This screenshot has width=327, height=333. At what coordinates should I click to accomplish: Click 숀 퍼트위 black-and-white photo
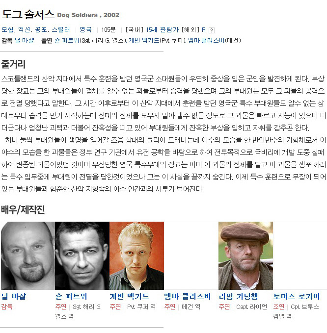(82, 256)
